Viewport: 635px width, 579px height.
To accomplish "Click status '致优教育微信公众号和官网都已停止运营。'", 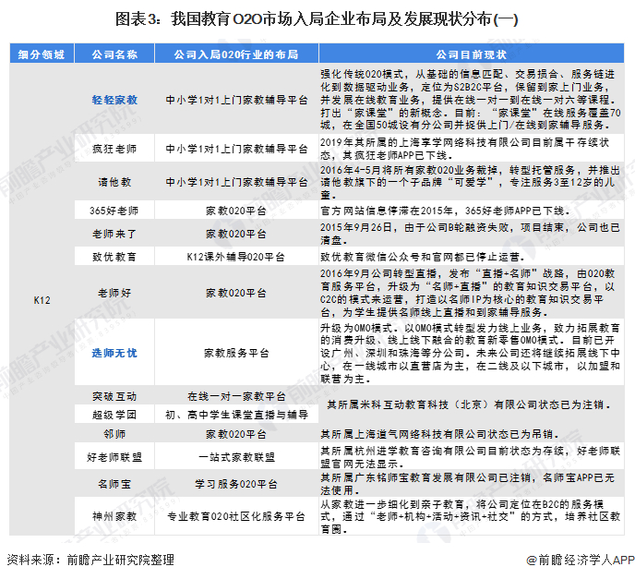I will tap(423, 257).
